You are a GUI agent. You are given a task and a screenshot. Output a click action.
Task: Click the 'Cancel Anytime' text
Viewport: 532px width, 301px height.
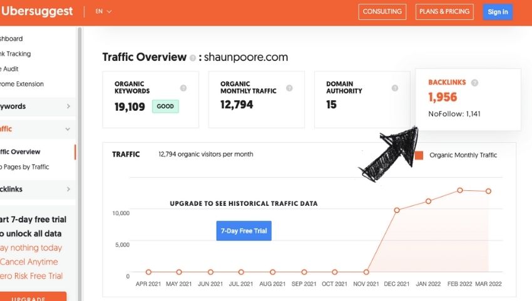[x=29, y=262]
